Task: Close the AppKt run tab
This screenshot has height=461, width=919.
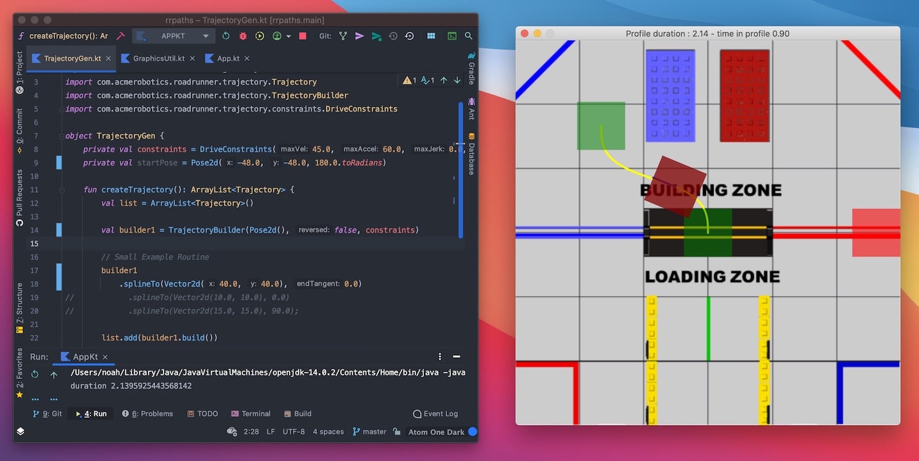Action: (x=105, y=357)
